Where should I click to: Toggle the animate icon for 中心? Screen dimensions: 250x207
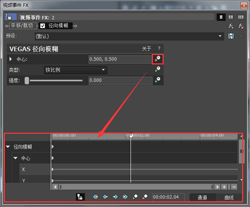click(x=157, y=59)
